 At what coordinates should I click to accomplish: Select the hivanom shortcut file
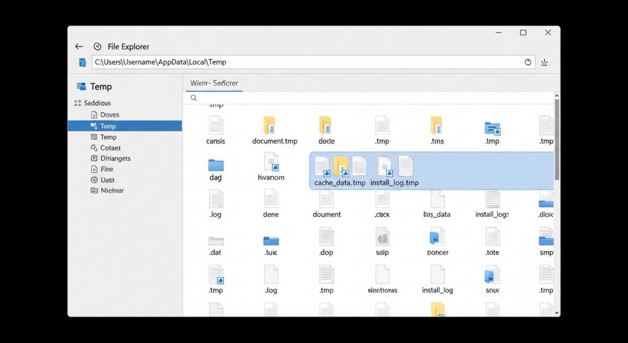271,162
